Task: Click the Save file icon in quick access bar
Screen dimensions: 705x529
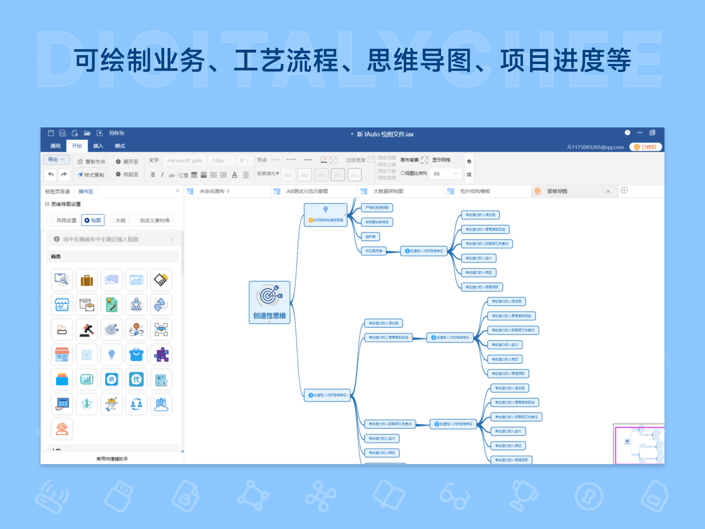Action: (x=51, y=133)
